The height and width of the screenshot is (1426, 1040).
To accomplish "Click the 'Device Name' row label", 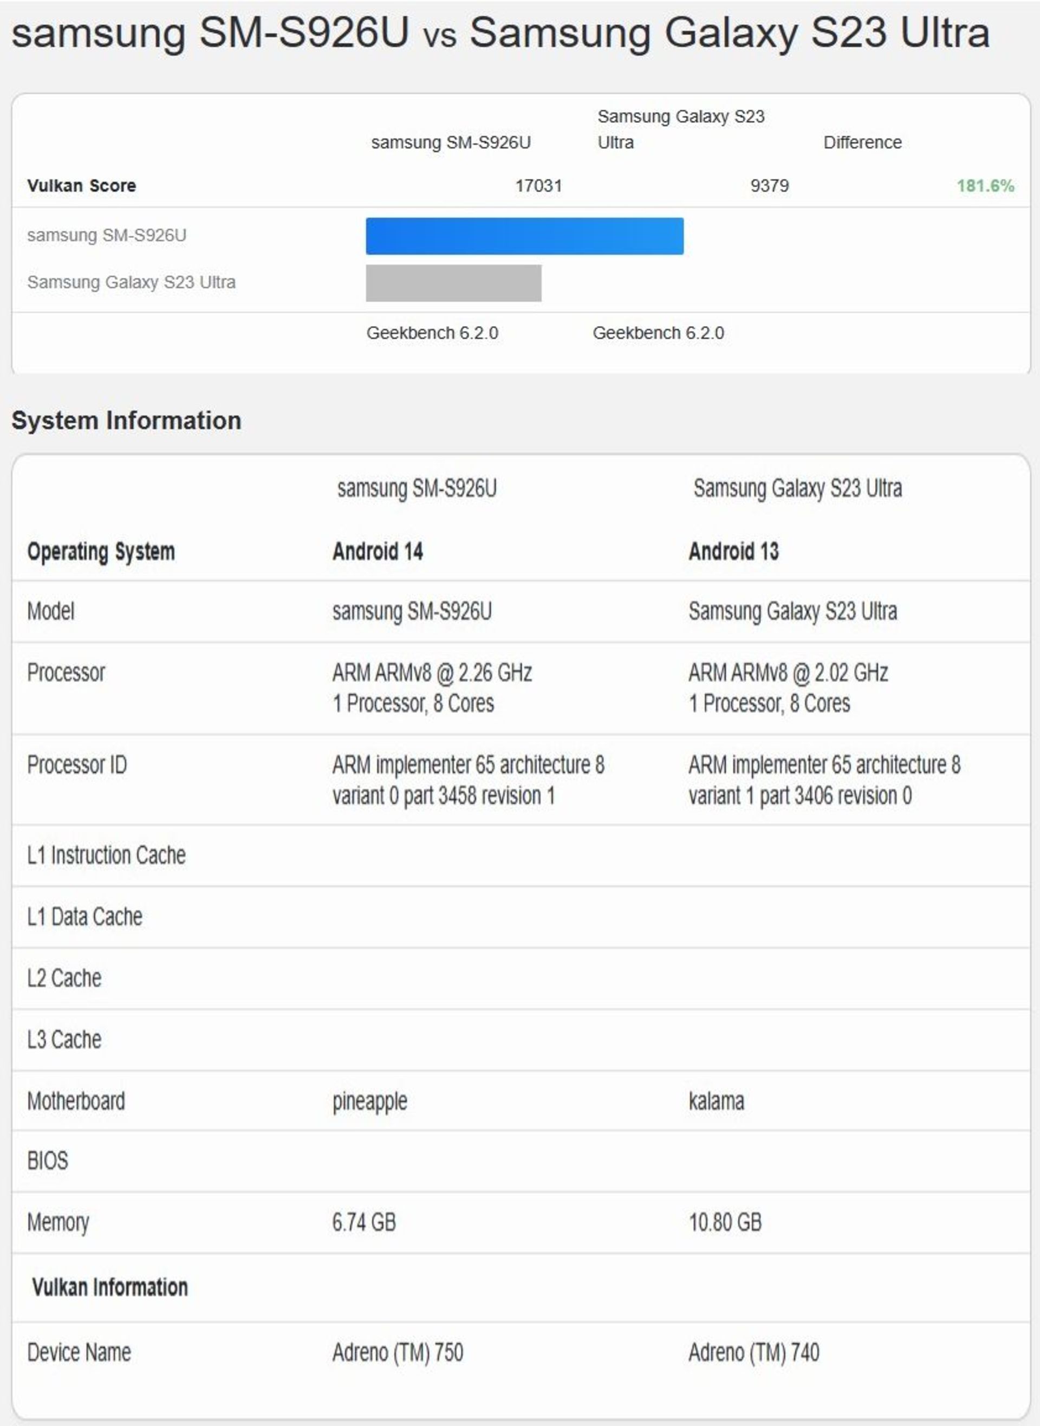I will pos(79,1352).
